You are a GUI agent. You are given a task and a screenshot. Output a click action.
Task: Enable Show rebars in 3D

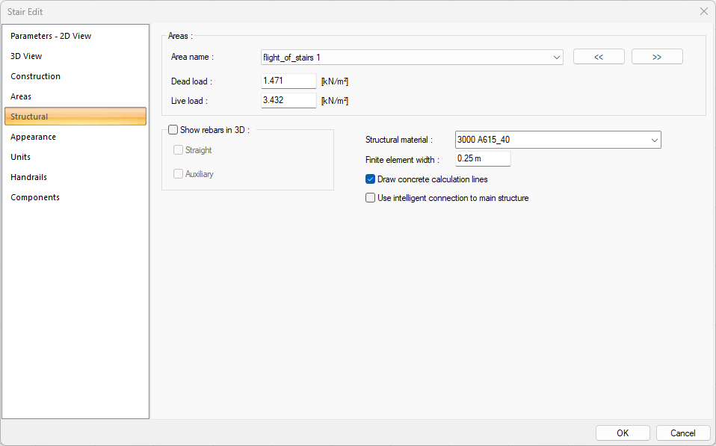click(173, 130)
